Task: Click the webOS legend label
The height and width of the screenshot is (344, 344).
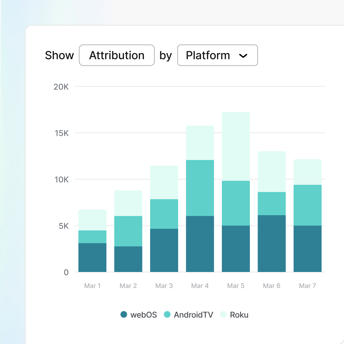Action: [143, 315]
